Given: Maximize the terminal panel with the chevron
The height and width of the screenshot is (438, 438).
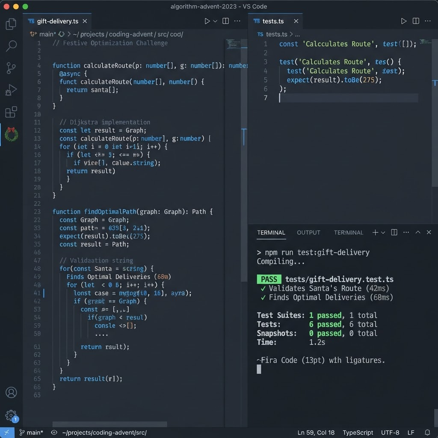Looking at the screenshot, I should [418, 232].
